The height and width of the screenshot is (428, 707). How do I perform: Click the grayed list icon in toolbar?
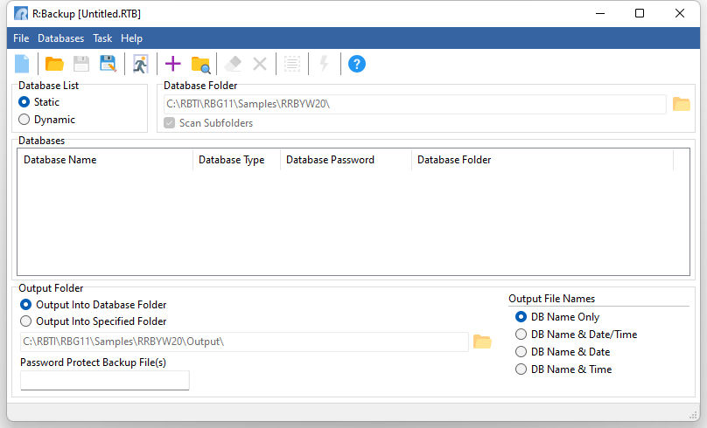[292, 64]
